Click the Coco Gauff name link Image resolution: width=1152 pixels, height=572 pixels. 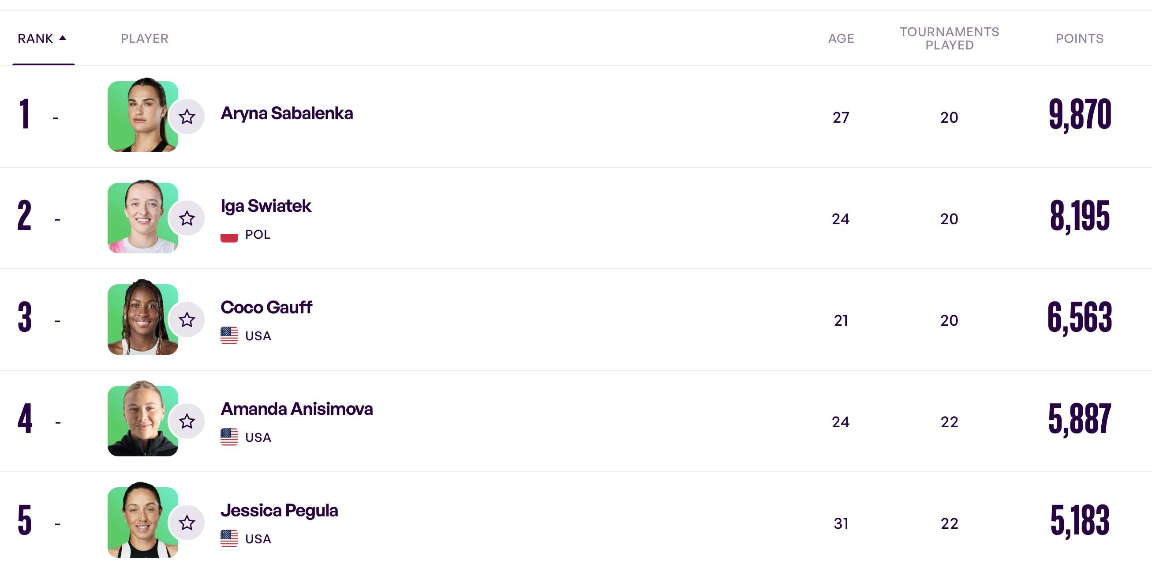266,308
